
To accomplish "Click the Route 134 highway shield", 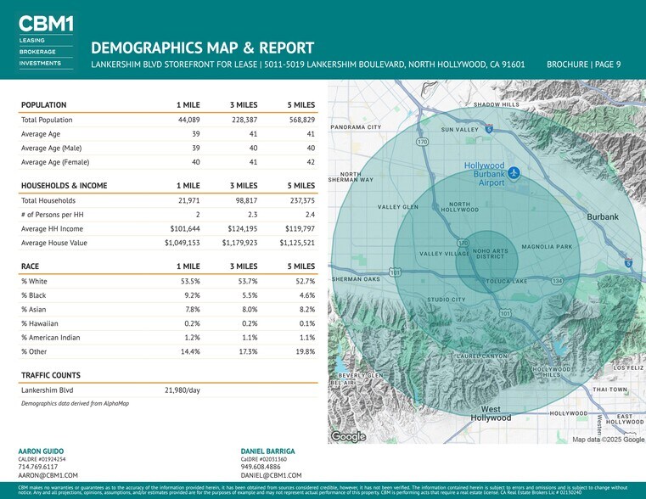I will click(x=557, y=281).
